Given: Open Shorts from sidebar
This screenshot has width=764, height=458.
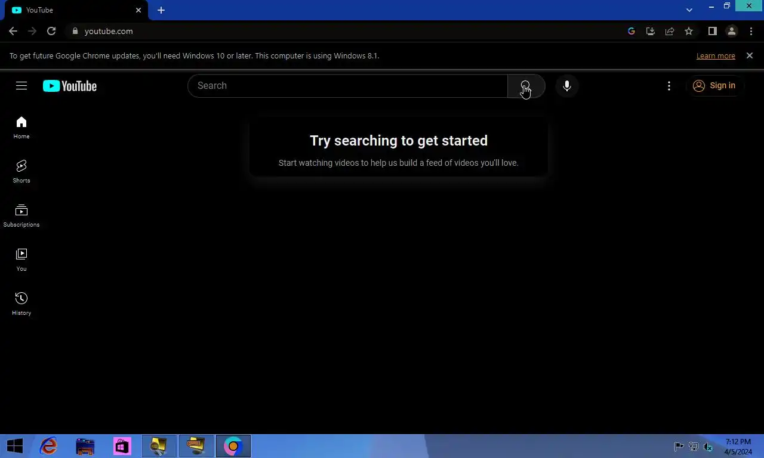Looking at the screenshot, I should click(21, 172).
